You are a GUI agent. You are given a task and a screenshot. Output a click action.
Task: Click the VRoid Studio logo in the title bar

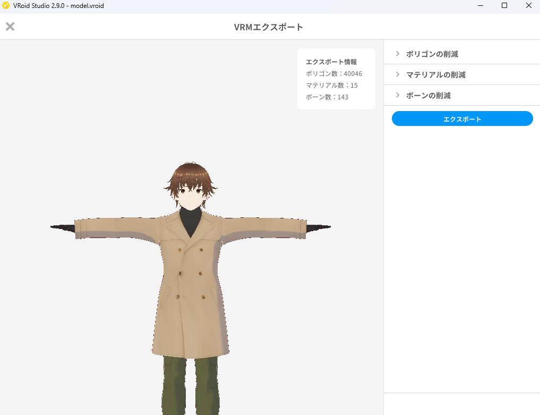(x=6, y=6)
